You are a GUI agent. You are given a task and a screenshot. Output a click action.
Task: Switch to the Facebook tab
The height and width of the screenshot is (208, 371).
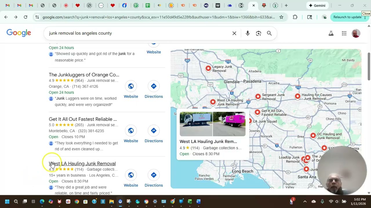point(124,5)
